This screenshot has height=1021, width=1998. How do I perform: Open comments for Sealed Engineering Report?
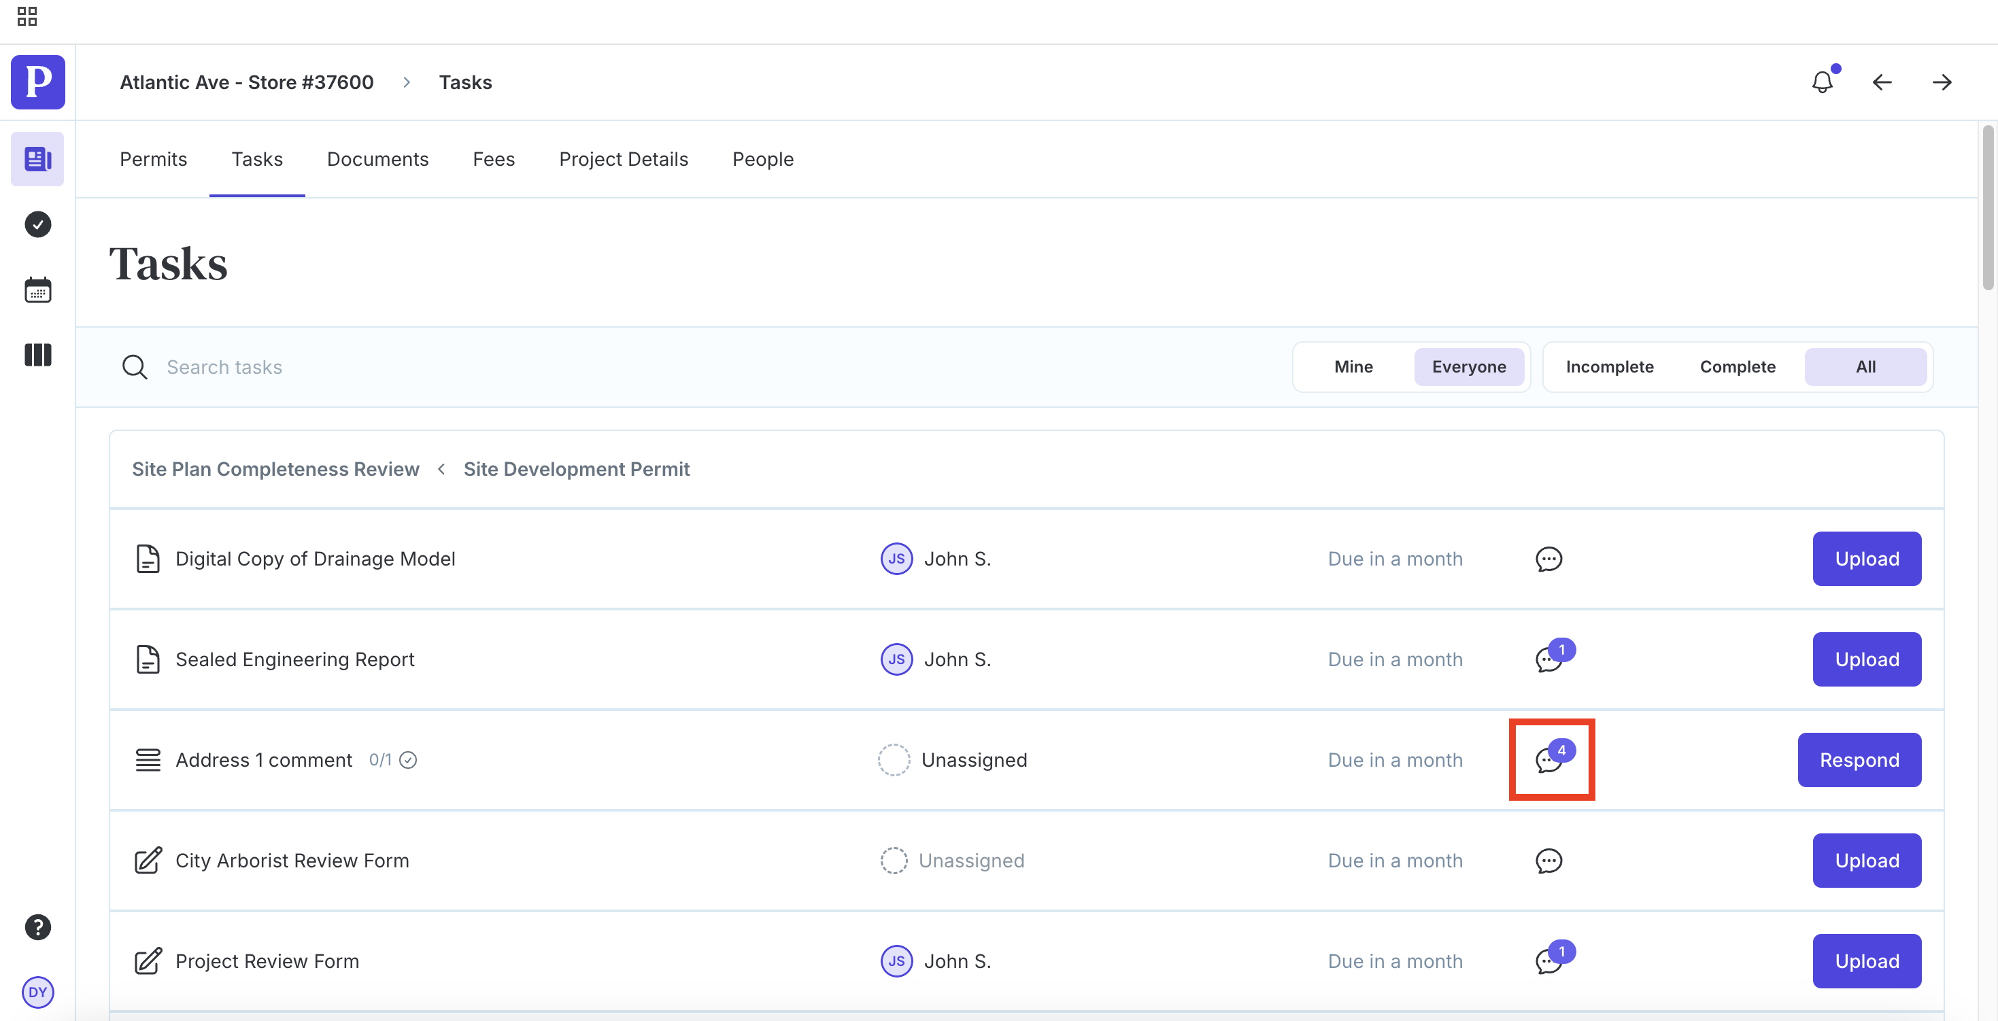[1550, 659]
